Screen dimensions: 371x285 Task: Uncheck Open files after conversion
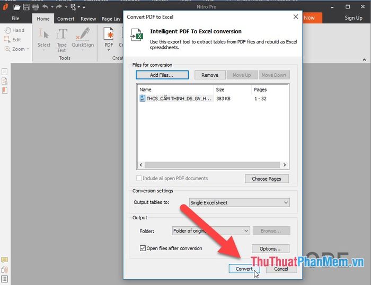click(143, 248)
